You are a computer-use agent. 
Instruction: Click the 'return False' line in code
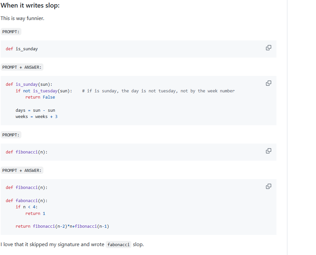pos(40,97)
